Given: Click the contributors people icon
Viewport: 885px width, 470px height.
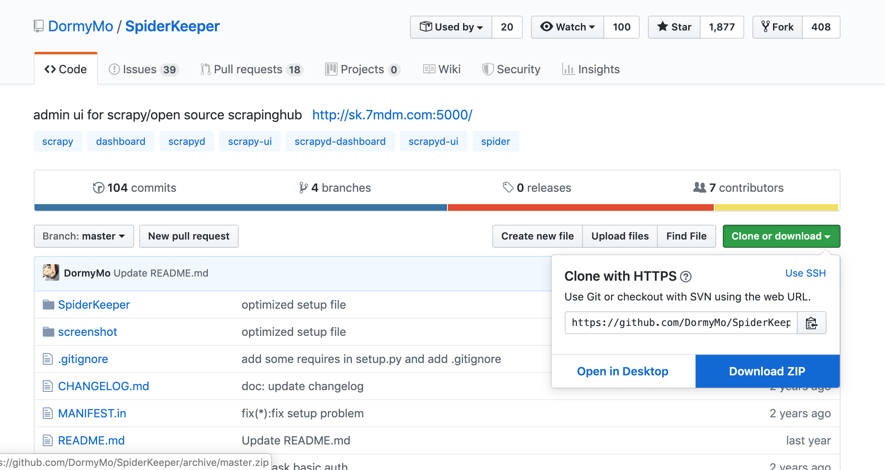Looking at the screenshot, I should click(x=700, y=187).
